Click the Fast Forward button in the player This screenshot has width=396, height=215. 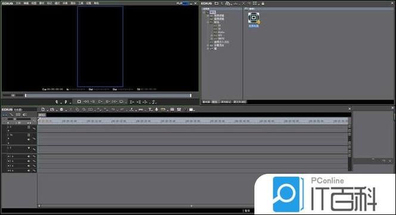(115, 102)
